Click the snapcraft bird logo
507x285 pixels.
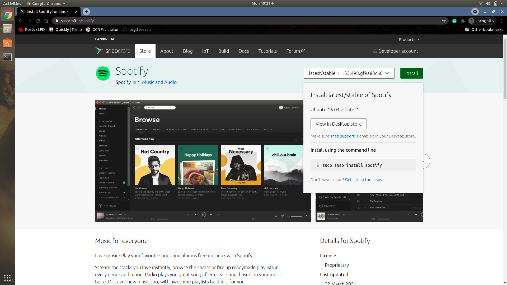coord(100,51)
